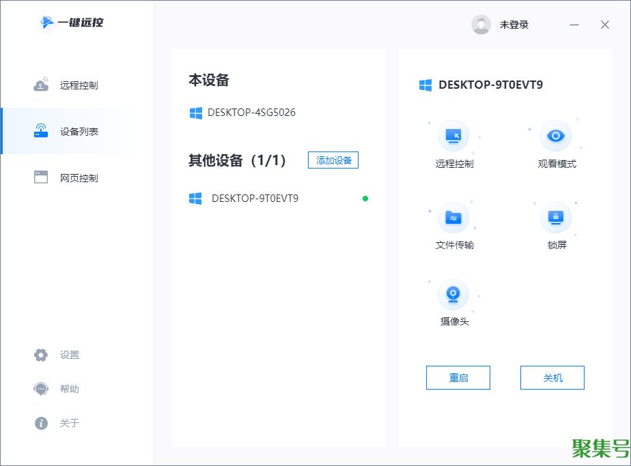Click the lock screen icon

(x=556, y=218)
